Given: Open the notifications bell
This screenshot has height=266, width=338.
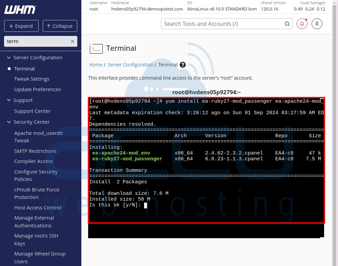Looking at the screenshot, I should pyautogui.click(x=302, y=24).
